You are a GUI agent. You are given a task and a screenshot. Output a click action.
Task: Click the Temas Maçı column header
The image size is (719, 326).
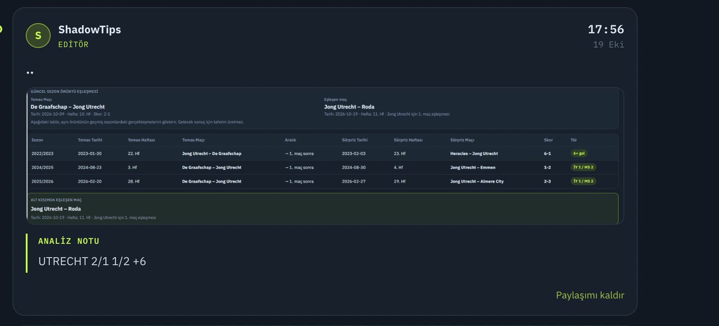(x=193, y=140)
